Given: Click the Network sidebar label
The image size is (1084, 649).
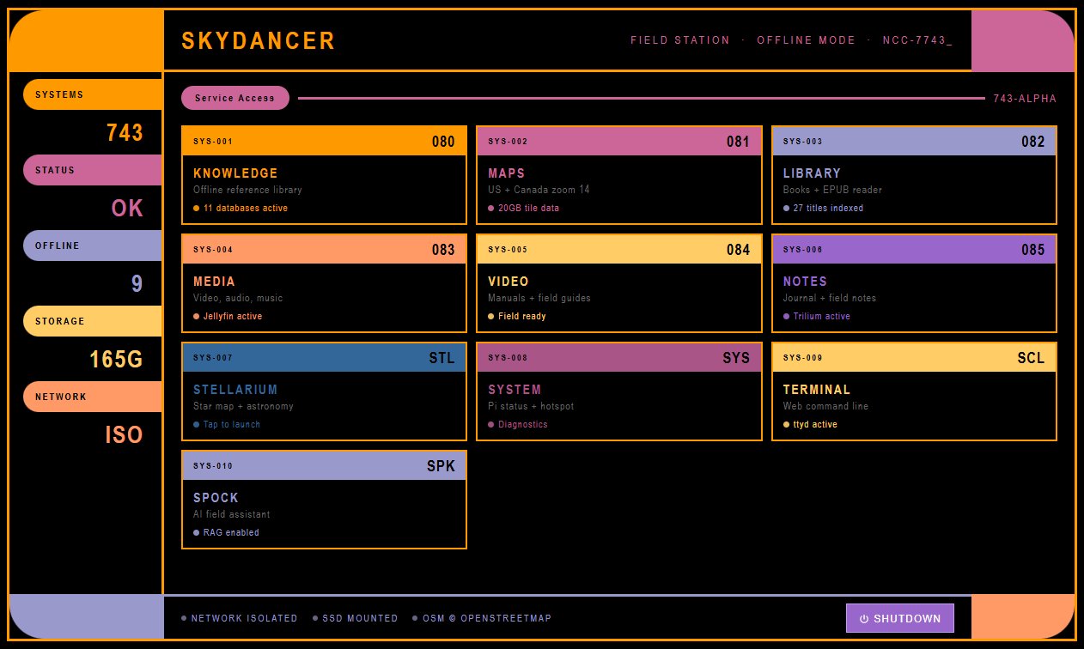Looking at the screenshot, I should click(92, 397).
